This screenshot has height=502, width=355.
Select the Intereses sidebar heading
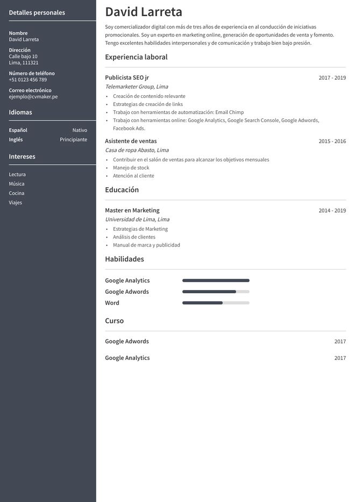pyautogui.click(x=22, y=157)
